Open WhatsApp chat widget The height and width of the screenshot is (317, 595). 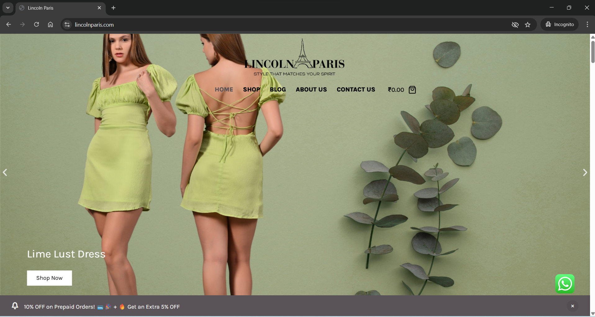point(565,284)
